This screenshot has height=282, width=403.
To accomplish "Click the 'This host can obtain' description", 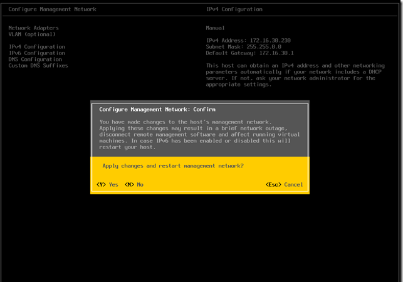I will pos(295,75).
